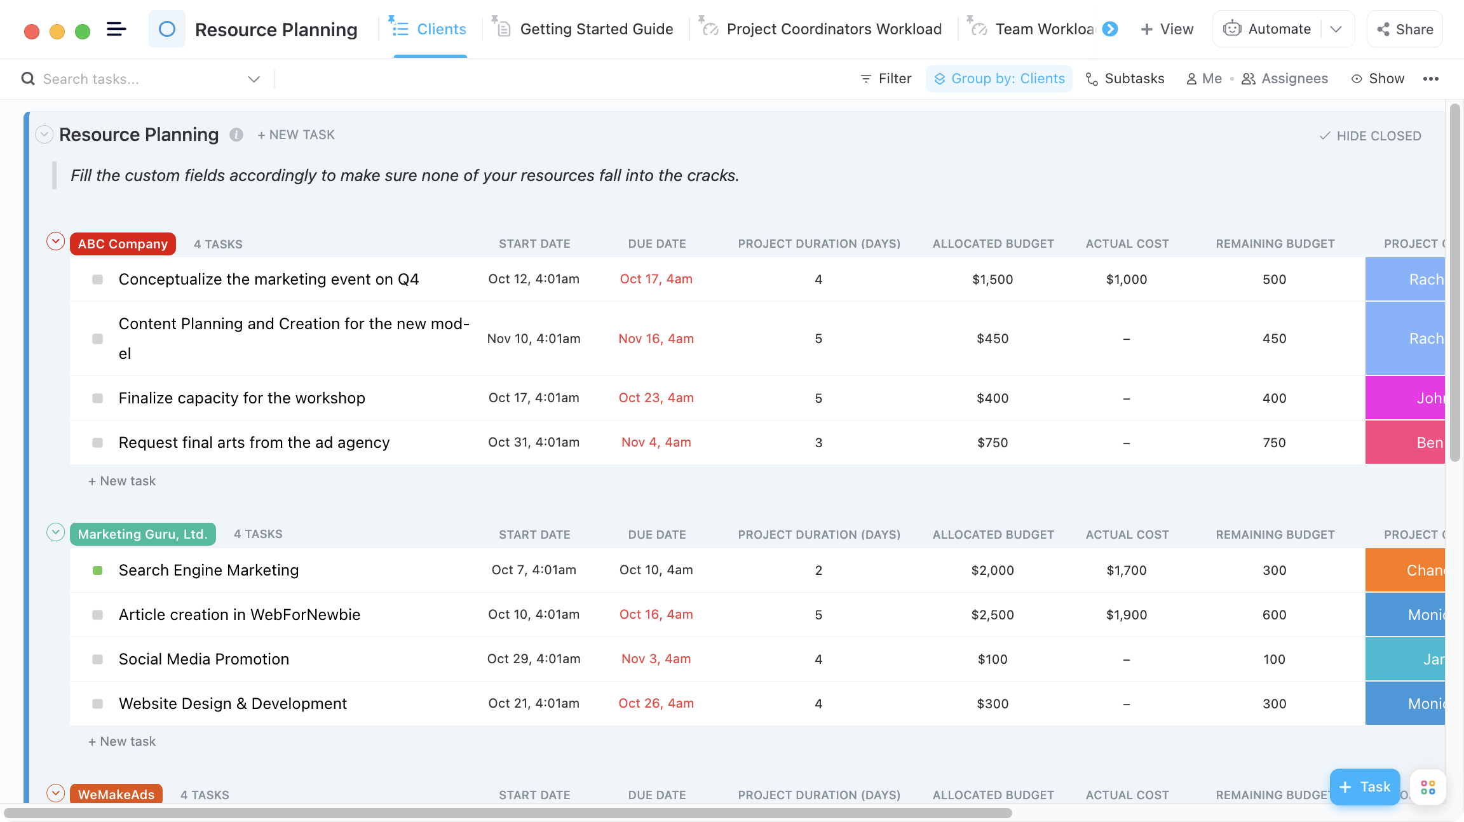Viewport: 1464px width, 822px height.
Task: Switch to the Getting Started Guide tab
Action: tap(594, 28)
